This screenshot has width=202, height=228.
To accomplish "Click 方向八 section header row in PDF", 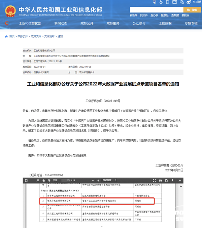I will coord(101,191).
